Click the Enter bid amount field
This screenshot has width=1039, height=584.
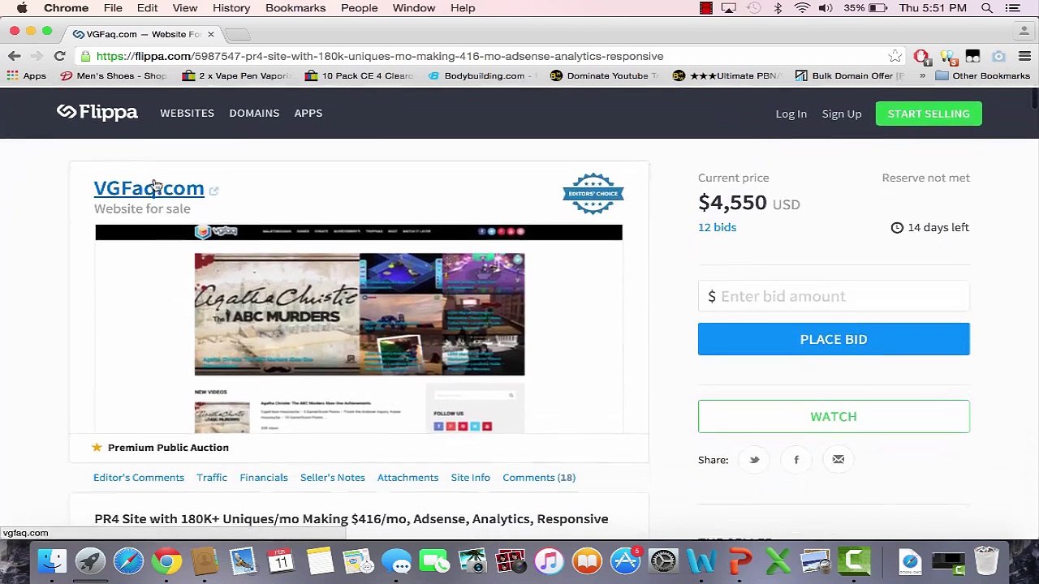click(x=834, y=296)
